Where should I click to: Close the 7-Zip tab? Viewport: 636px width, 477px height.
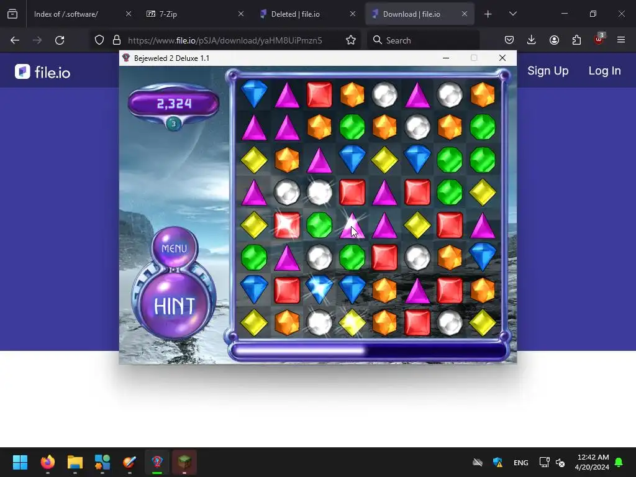coord(241,14)
